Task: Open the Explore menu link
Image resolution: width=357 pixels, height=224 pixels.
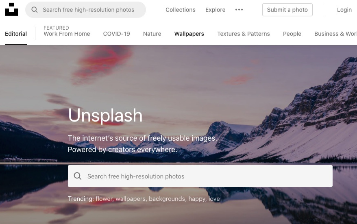Action: coord(215,10)
